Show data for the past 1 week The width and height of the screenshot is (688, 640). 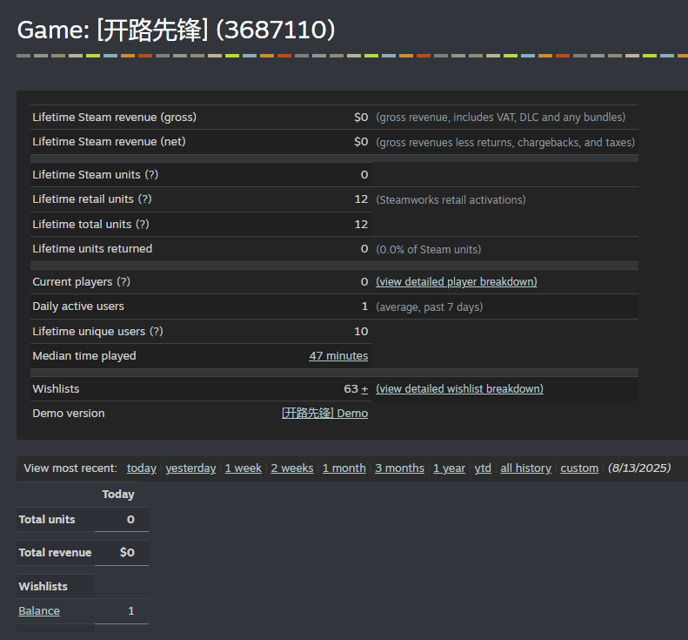[243, 468]
